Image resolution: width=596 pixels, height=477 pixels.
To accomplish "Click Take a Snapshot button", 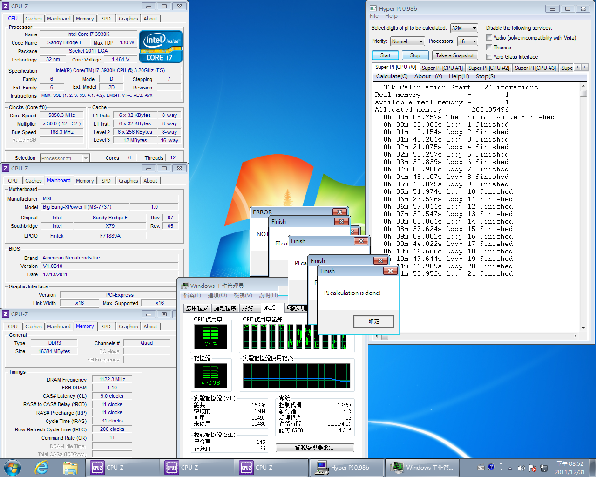I will (x=455, y=55).
